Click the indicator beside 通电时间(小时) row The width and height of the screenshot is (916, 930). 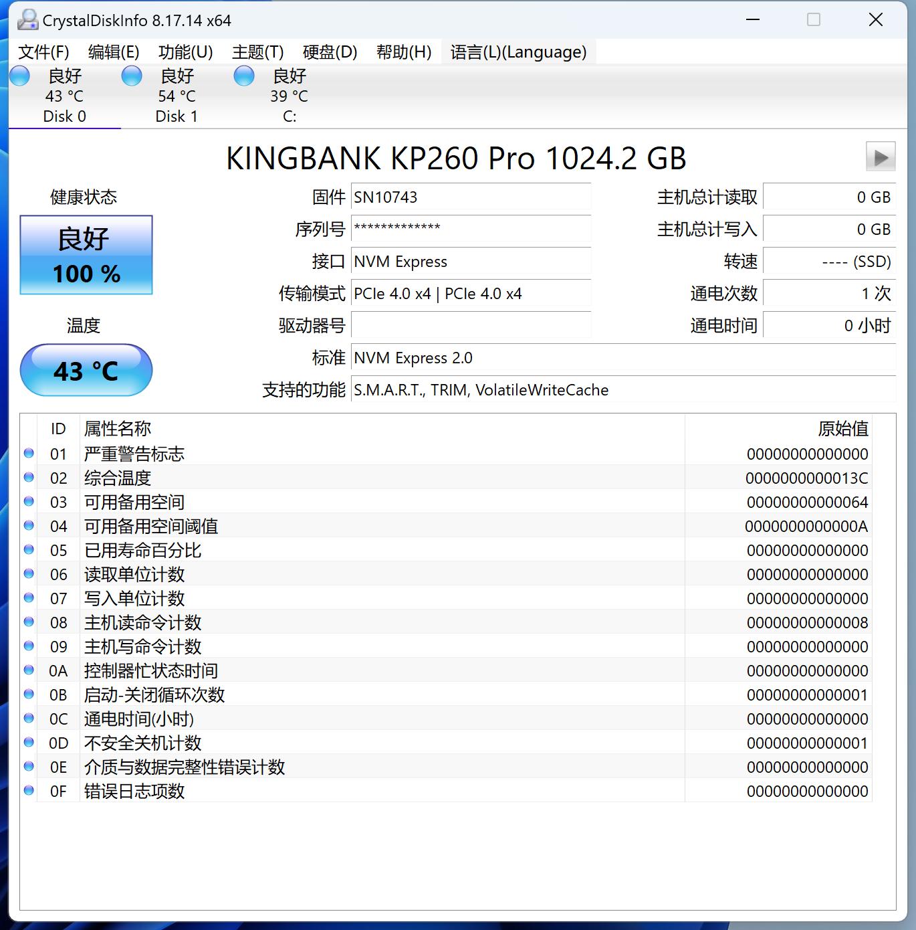click(x=28, y=717)
